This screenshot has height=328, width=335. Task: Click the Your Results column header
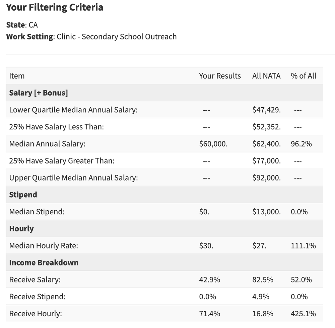tap(220, 76)
